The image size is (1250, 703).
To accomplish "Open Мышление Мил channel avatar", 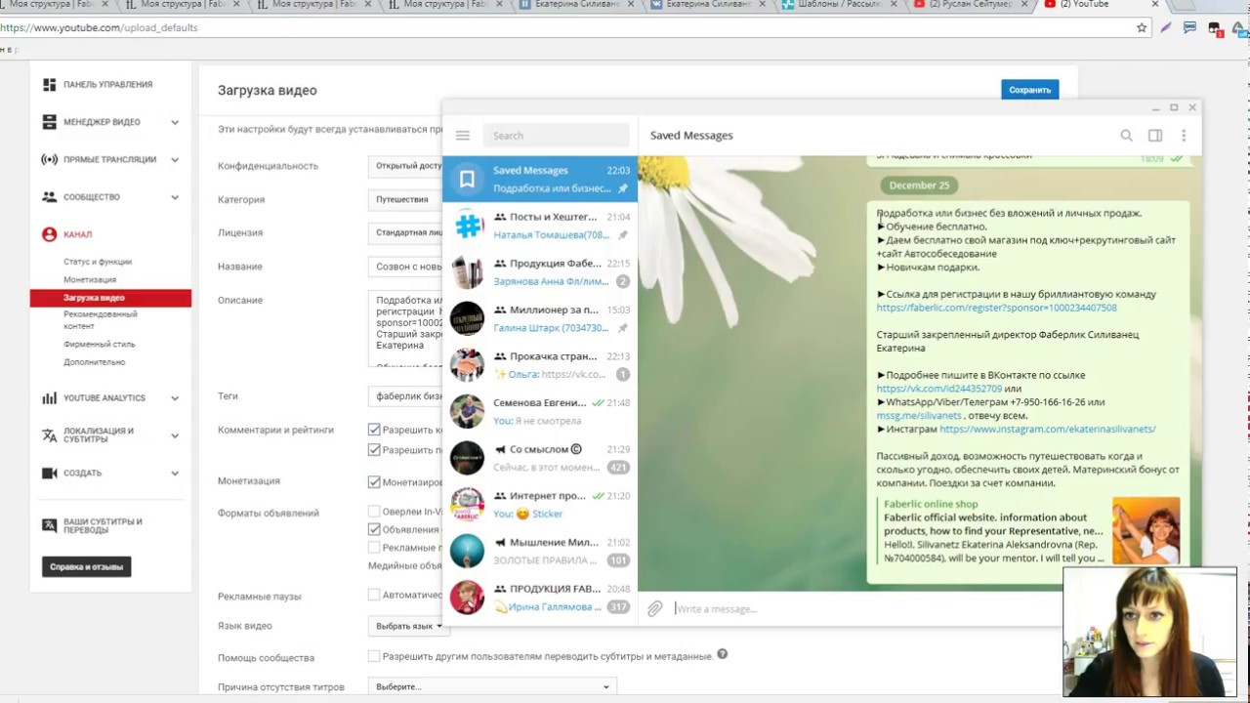I will coord(467,551).
